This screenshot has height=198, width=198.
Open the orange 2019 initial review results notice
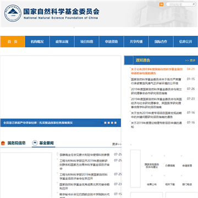[157, 71]
